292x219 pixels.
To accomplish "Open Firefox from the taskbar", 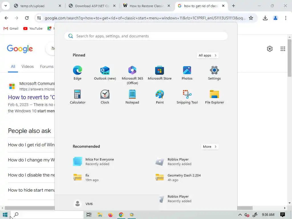I will pyautogui.click(x=110, y=215).
